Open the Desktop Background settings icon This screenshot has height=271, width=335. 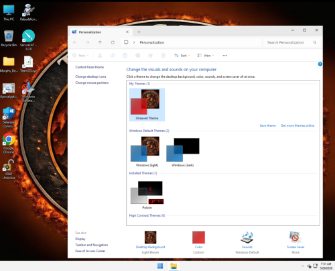coord(150,237)
